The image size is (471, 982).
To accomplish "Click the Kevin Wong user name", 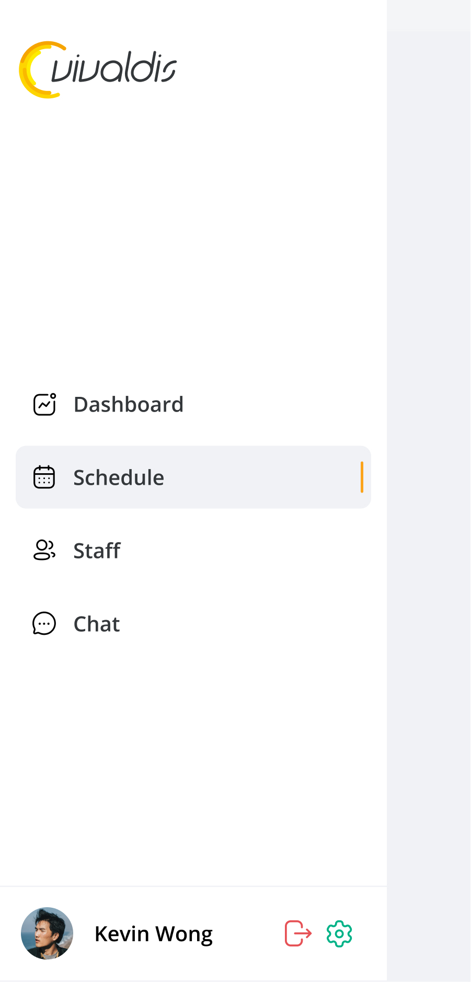I will pyautogui.click(x=154, y=934).
